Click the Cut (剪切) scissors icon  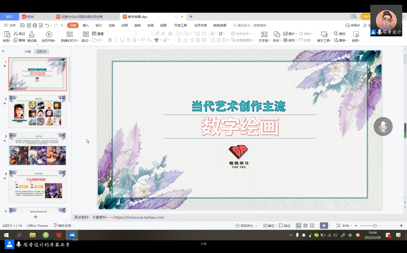click(x=16, y=33)
